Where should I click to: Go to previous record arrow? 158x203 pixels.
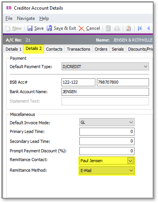coord(148,28)
